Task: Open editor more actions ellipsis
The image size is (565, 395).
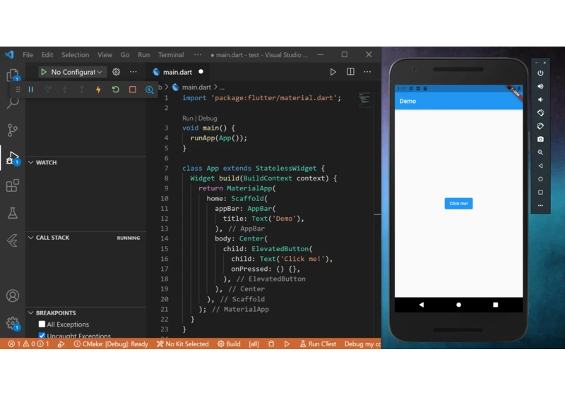Action: click(367, 72)
